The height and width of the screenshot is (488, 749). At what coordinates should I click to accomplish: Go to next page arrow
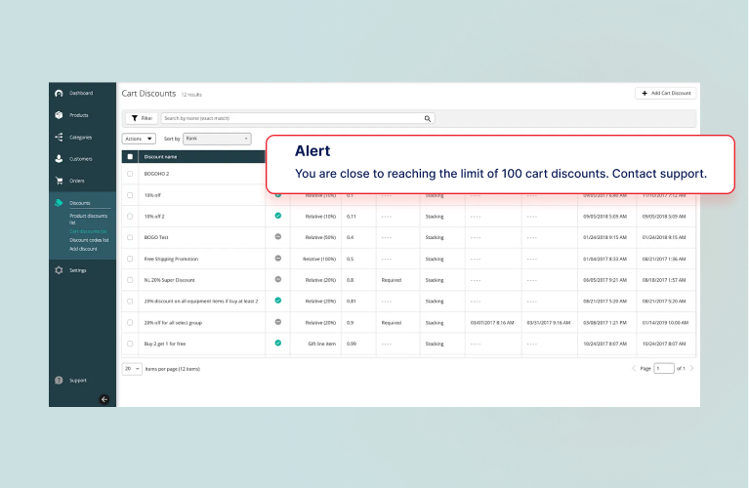[691, 368]
